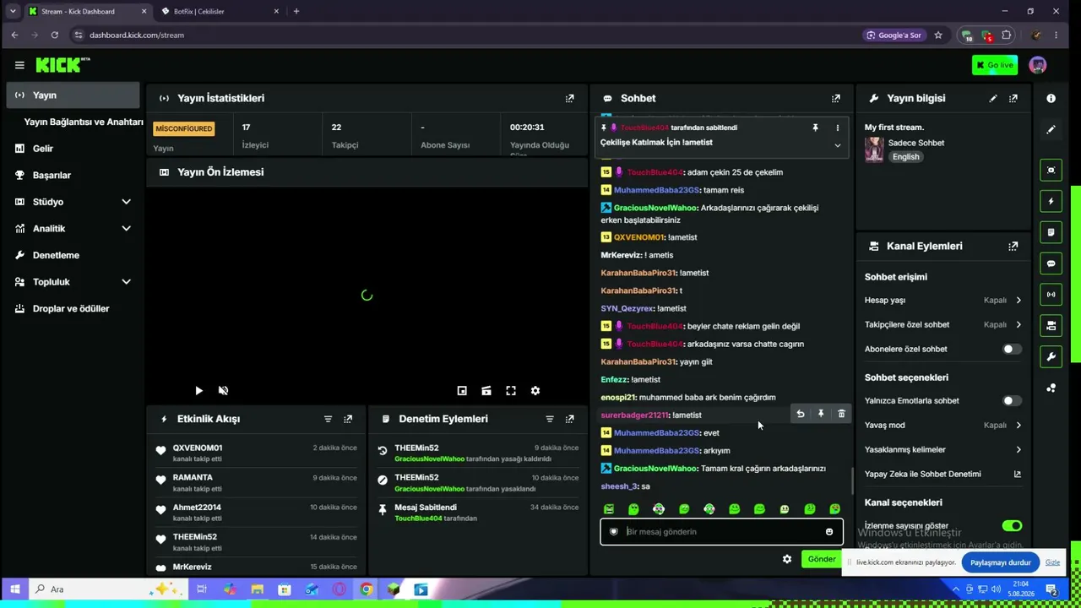
Task: Filter the Etkinlik Akışı feed
Action: tap(328, 419)
